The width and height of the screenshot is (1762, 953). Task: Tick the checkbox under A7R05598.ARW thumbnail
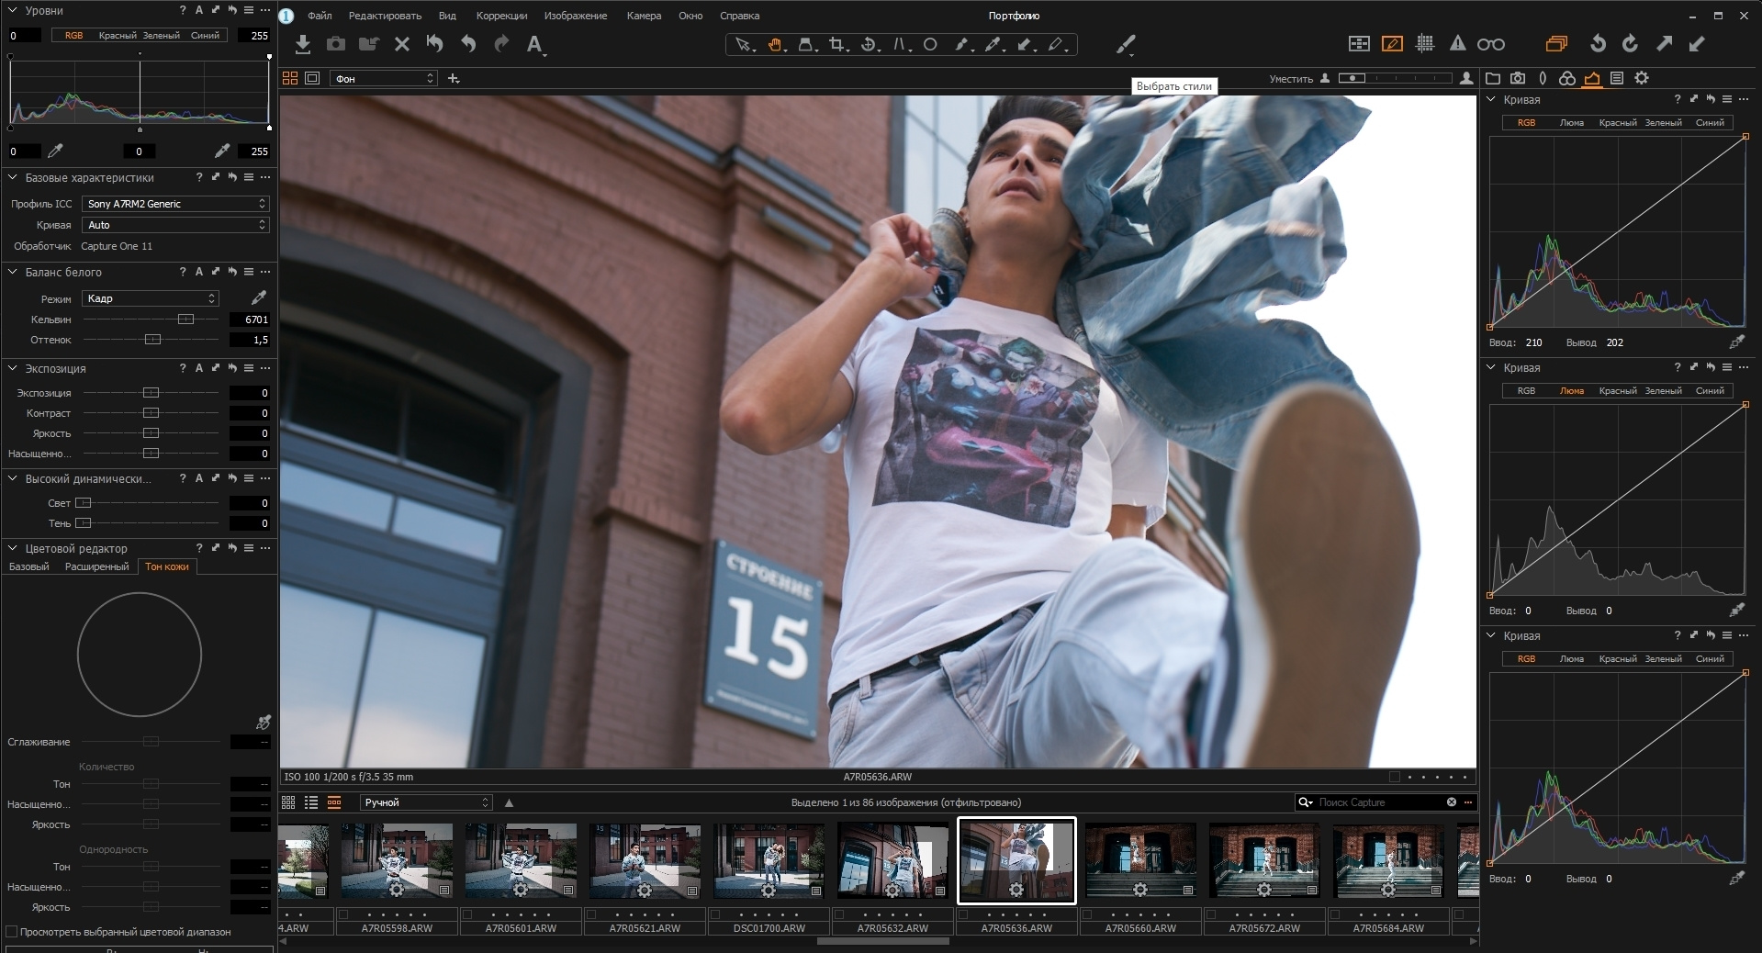point(343,914)
